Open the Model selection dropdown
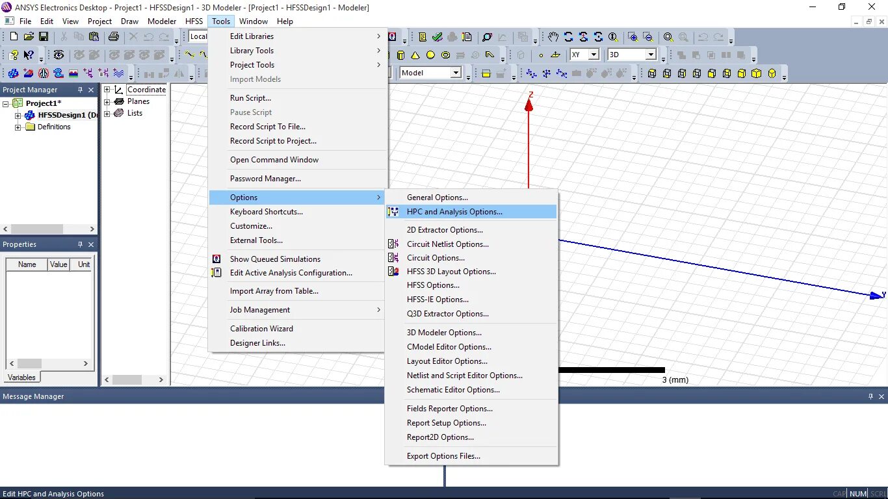The width and height of the screenshot is (888, 499). [456, 73]
